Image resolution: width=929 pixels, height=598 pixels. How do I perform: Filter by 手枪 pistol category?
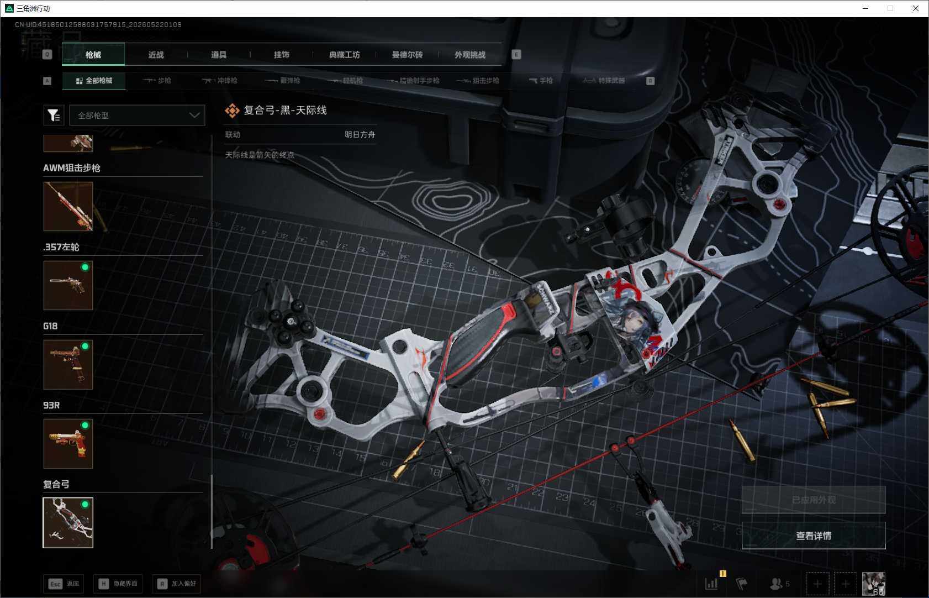coord(541,81)
